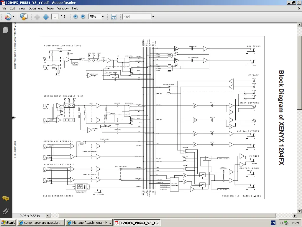The height and width of the screenshot is (227, 302).
Task: Click the vertical scrollbar up arrow
Action: [300, 25]
